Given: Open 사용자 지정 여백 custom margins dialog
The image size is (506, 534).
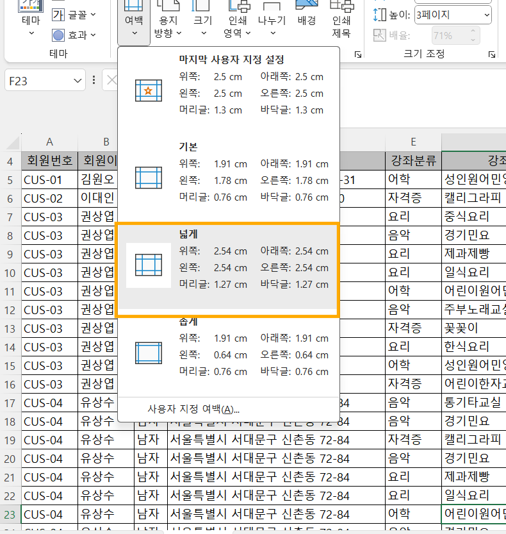Looking at the screenshot, I should pos(193,409).
